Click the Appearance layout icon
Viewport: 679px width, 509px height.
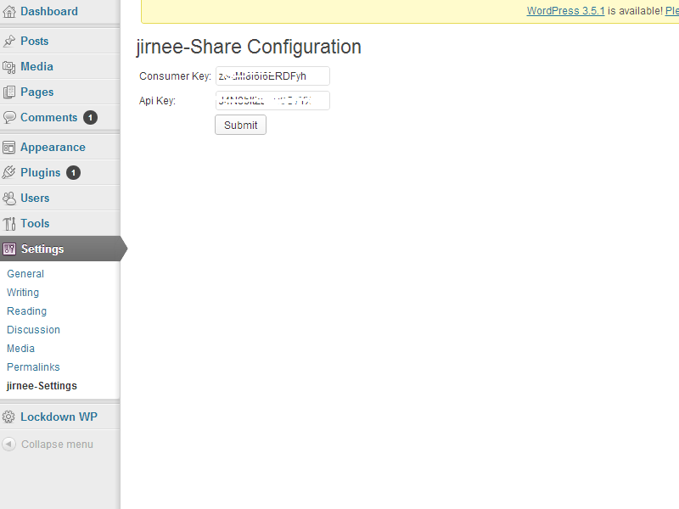(x=9, y=147)
